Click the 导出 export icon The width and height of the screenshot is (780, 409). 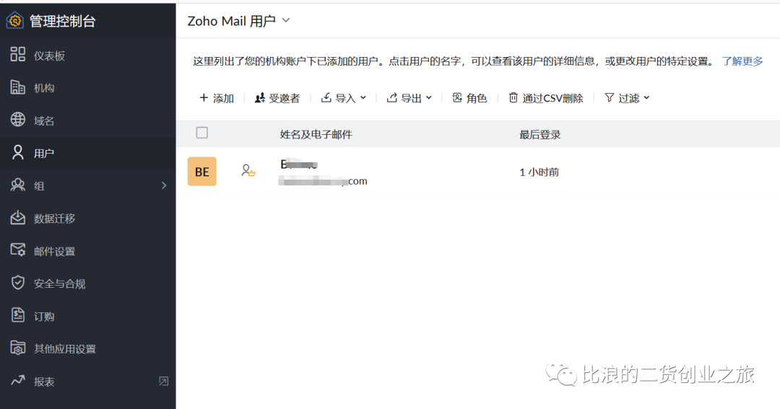point(392,97)
